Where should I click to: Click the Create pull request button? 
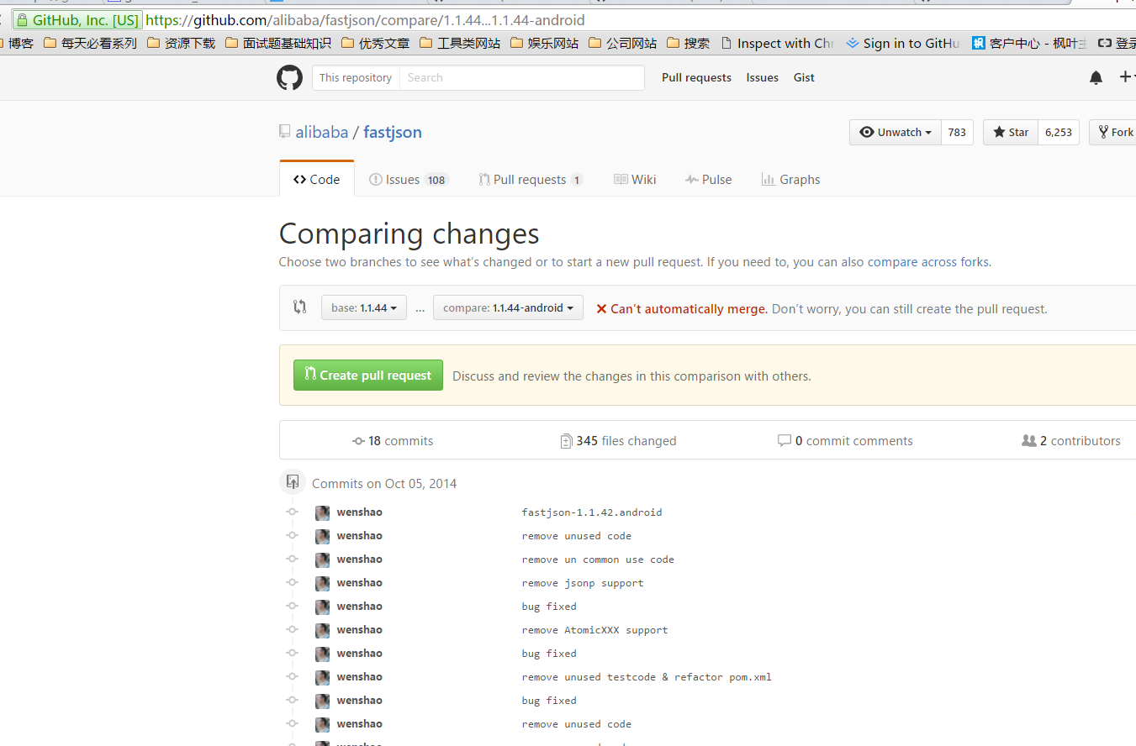(367, 376)
